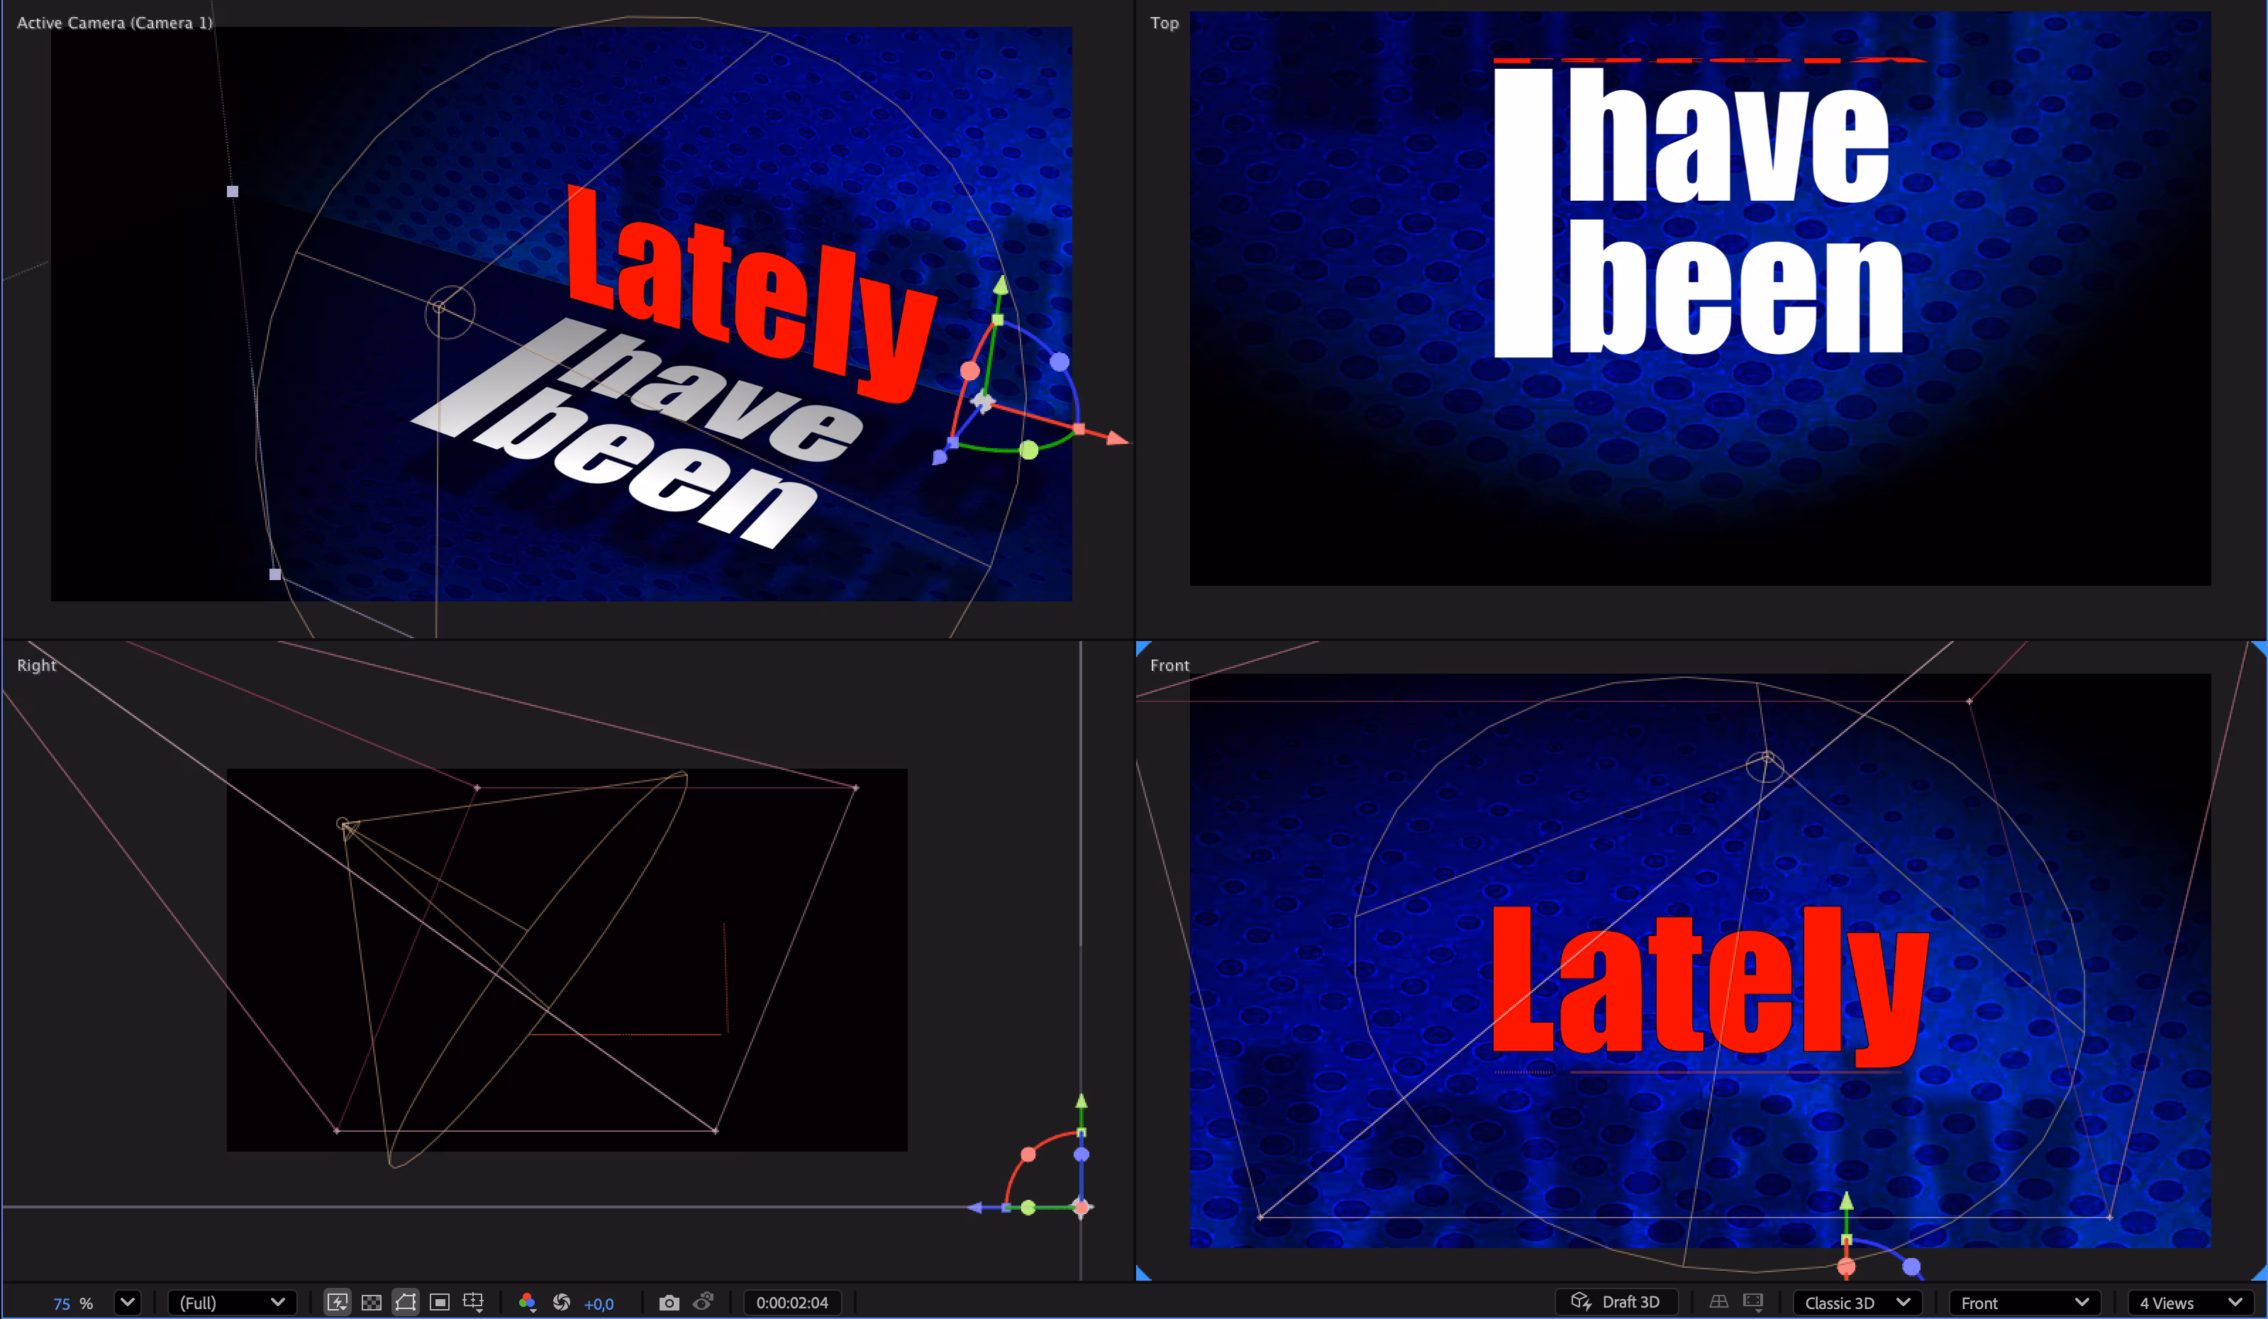Viewport: 2268px width, 1319px height.
Task: Click the blue rotation ball on Active Camera gizmo
Action: click(x=1060, y=362)
